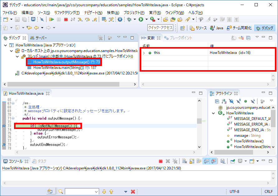The image size is (278, 196).
Task: Select the Step Into icon
Action: point(80,19)
